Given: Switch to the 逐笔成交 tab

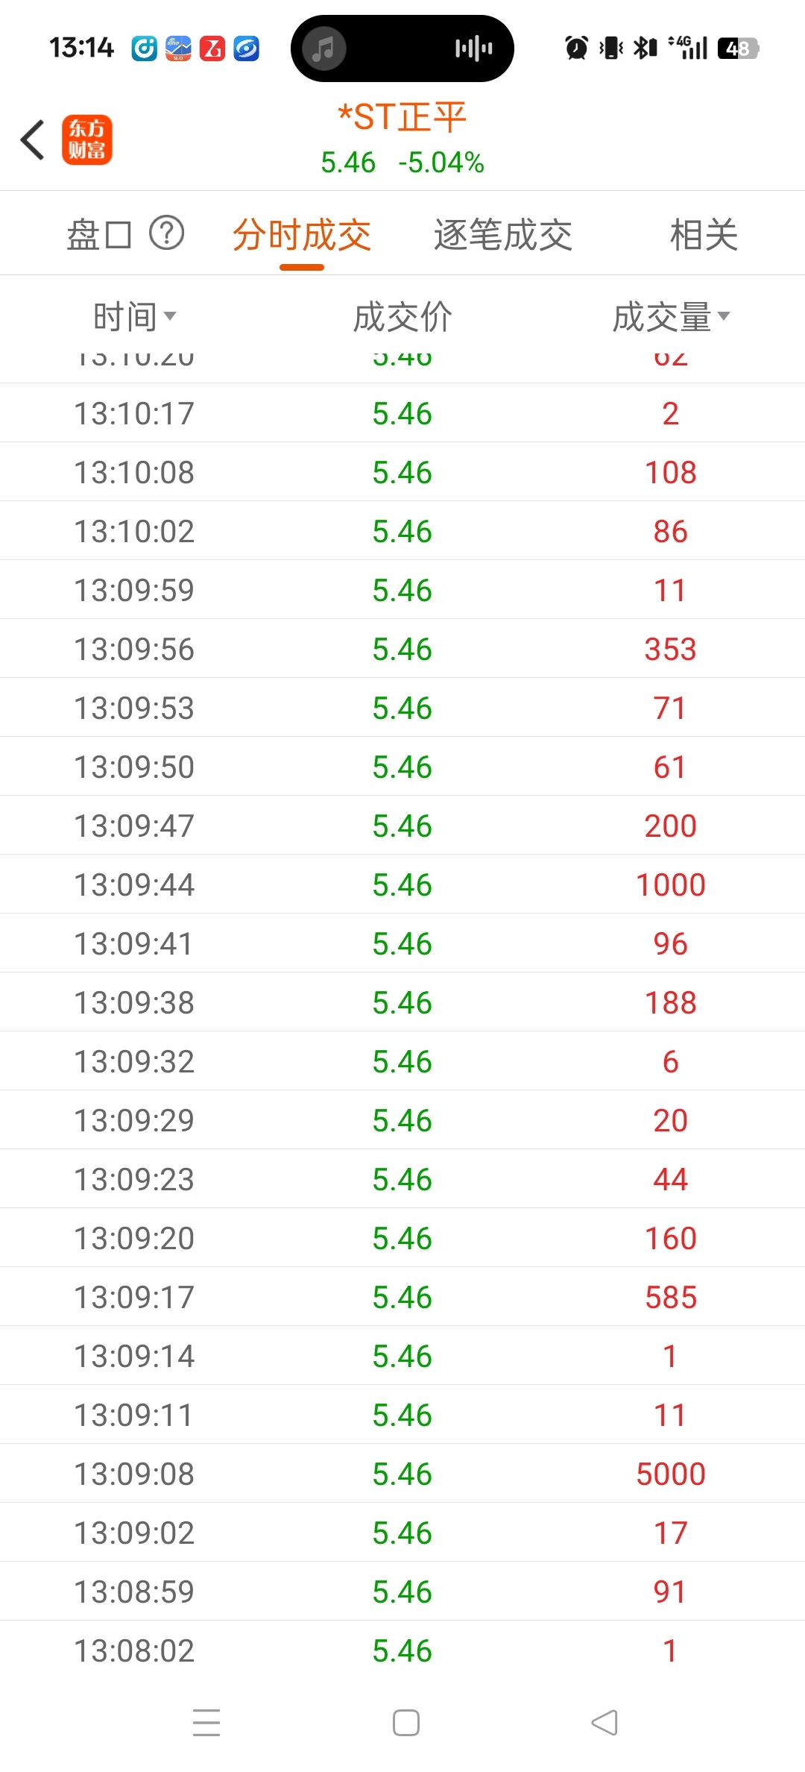Looking at the screenshot, I should [503, 234].
